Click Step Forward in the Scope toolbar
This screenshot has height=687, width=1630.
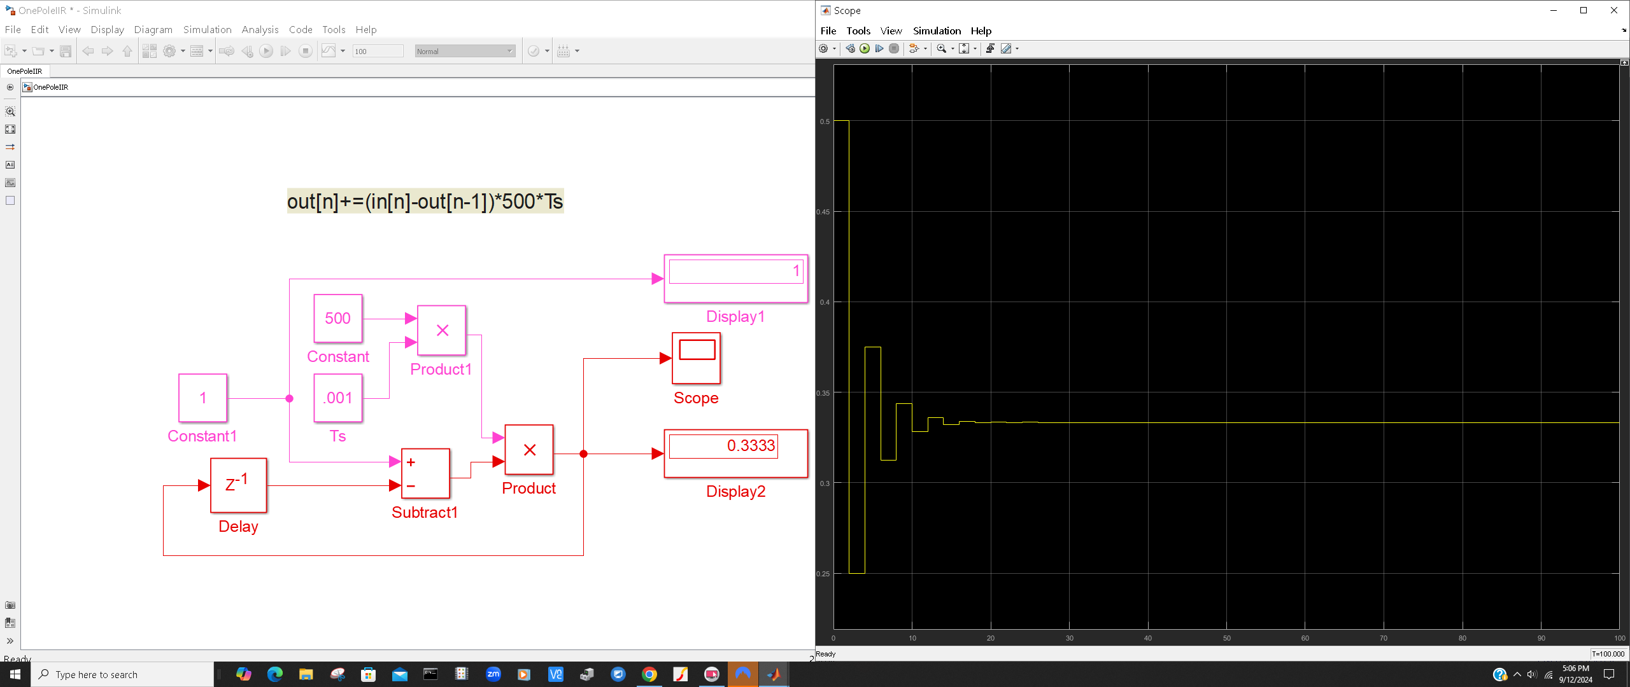879,48
